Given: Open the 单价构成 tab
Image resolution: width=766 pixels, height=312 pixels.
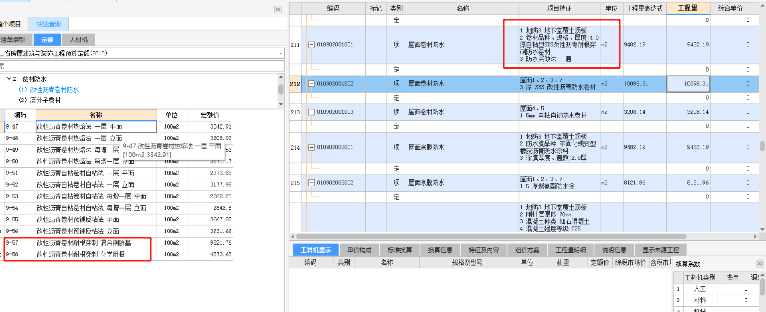Looking at the screenshot, I should [359, 250].
